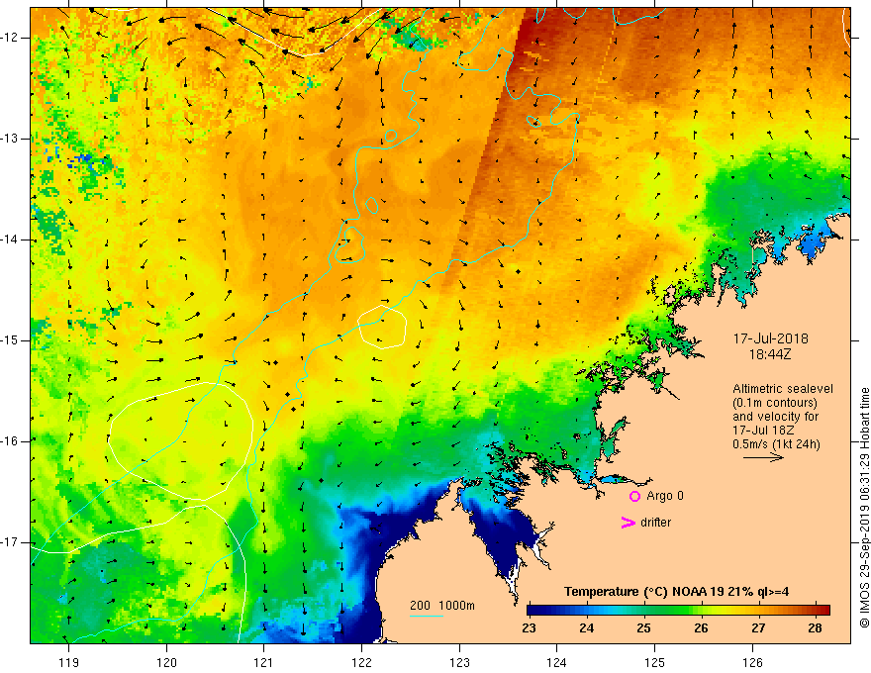This screenshot has height=673, width=871.
Task: Click longitude axis label 126
Action: pyautogui.click(x=752, y=662)
